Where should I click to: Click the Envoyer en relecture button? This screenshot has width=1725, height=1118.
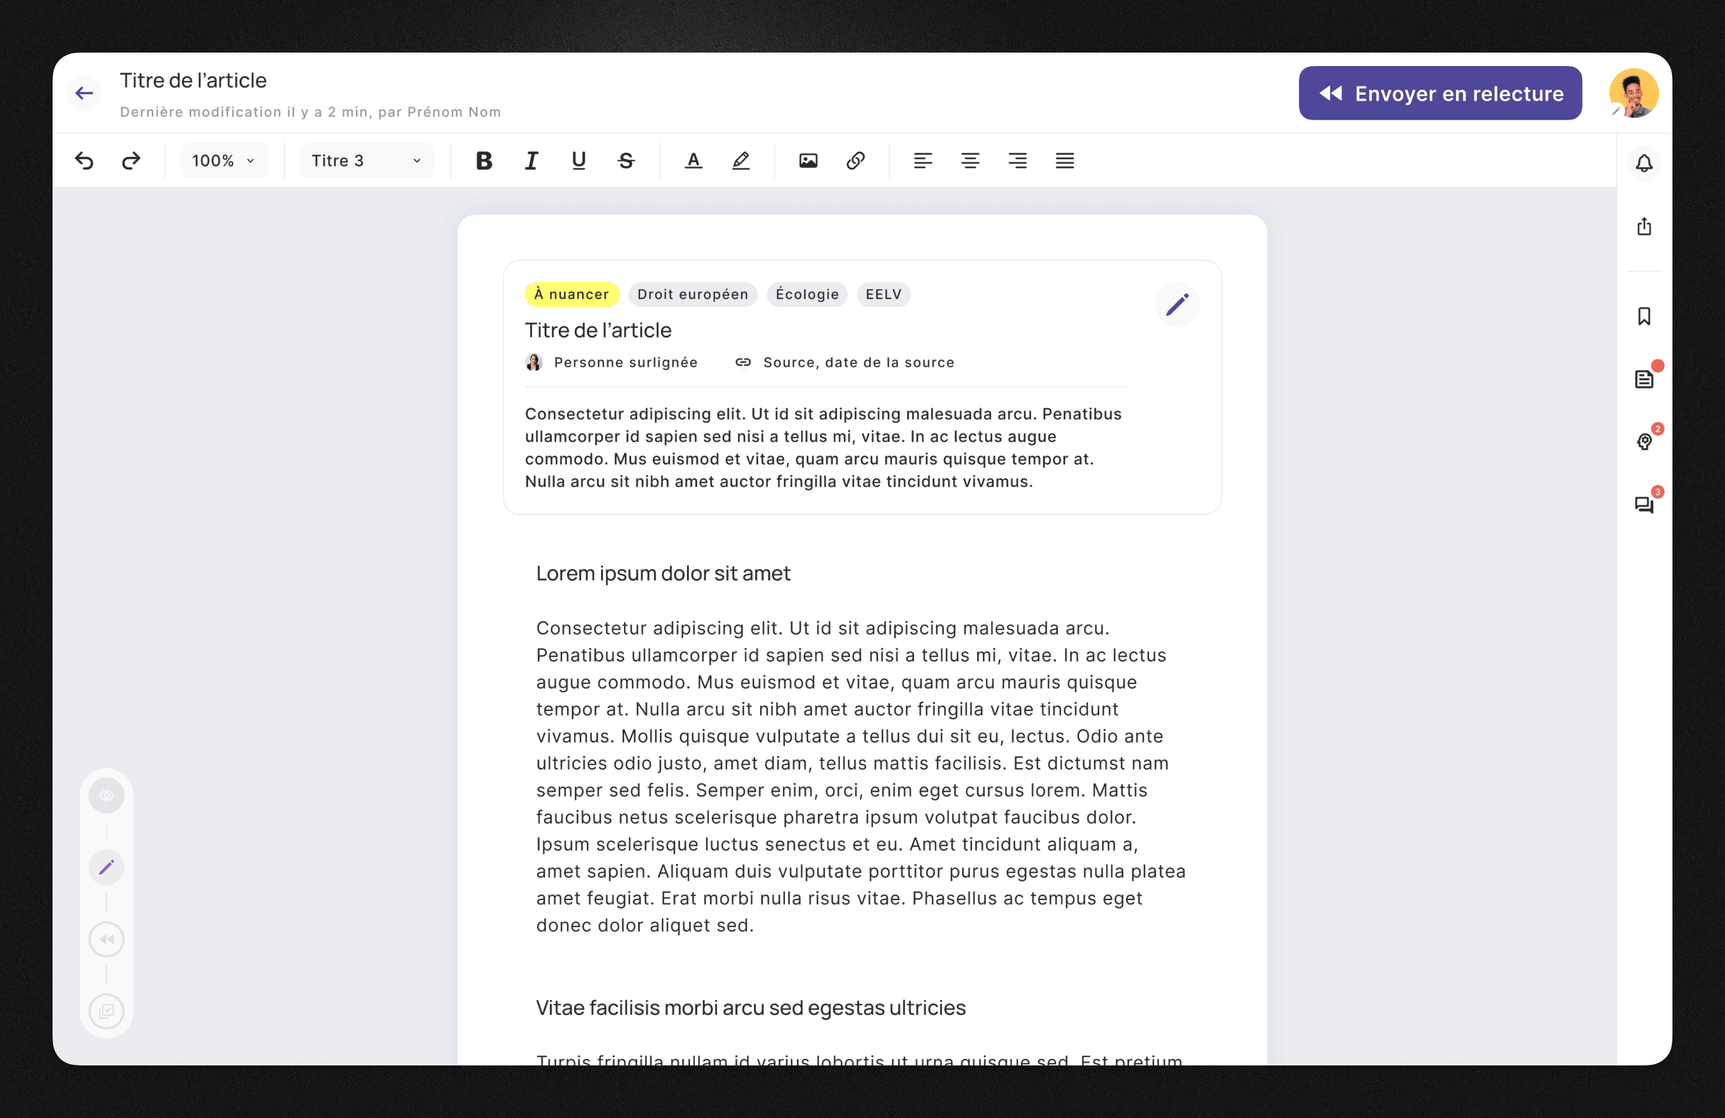coord(1440,93)
